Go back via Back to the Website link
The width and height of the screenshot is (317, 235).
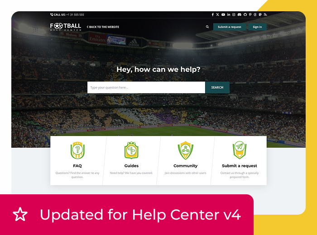click(103, 27)
